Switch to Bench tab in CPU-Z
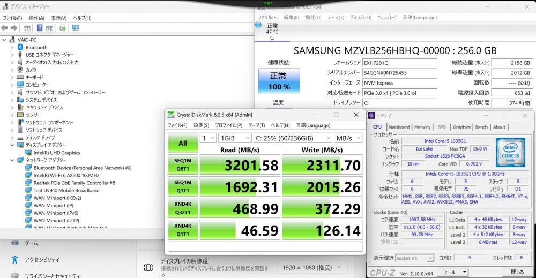This screenshot has height=278, width=536. (x=481, y=127)
